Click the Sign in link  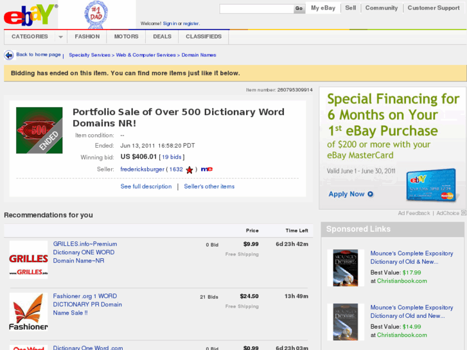(170, 24)
